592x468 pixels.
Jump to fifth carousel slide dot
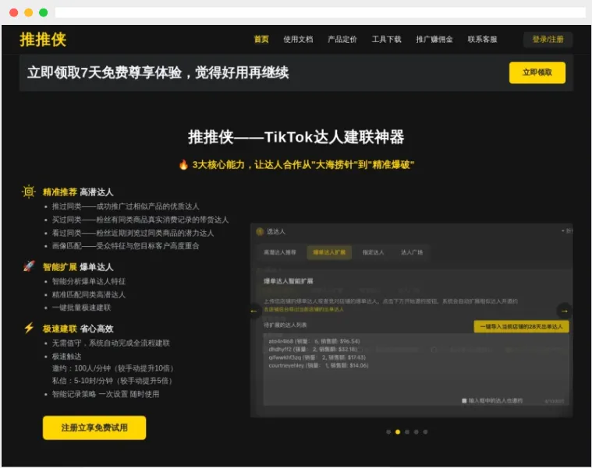[x=425, y=432]
